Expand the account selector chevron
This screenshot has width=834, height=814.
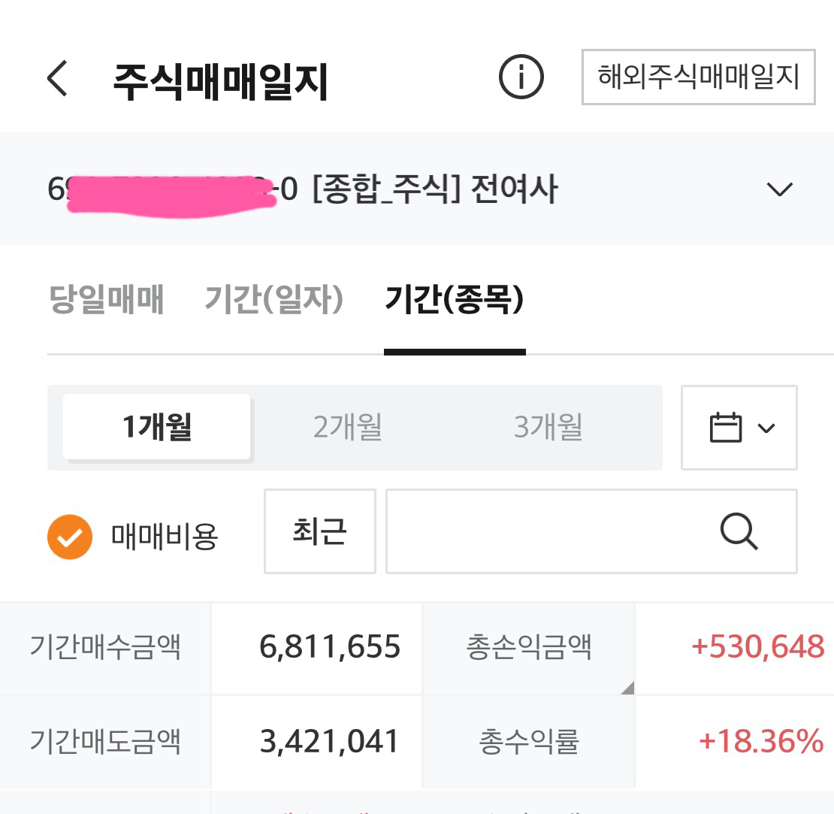click(x=779, y=189)
